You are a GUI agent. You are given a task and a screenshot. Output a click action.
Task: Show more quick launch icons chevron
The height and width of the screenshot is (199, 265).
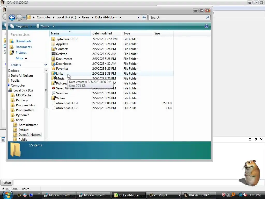pyautogui.click(x=38, y=194)
